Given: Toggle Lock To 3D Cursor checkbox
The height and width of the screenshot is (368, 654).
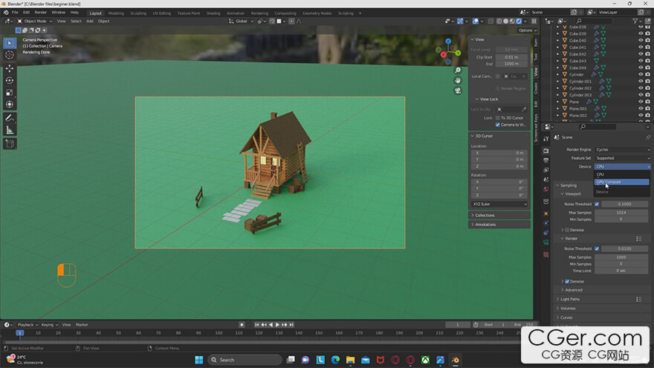Looking at the screenshot, I should [498, 118].
